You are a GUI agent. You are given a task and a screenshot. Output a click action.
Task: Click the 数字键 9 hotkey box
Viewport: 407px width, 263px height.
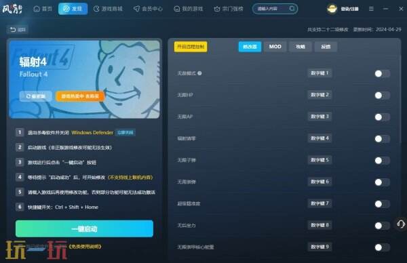(319, 247)
